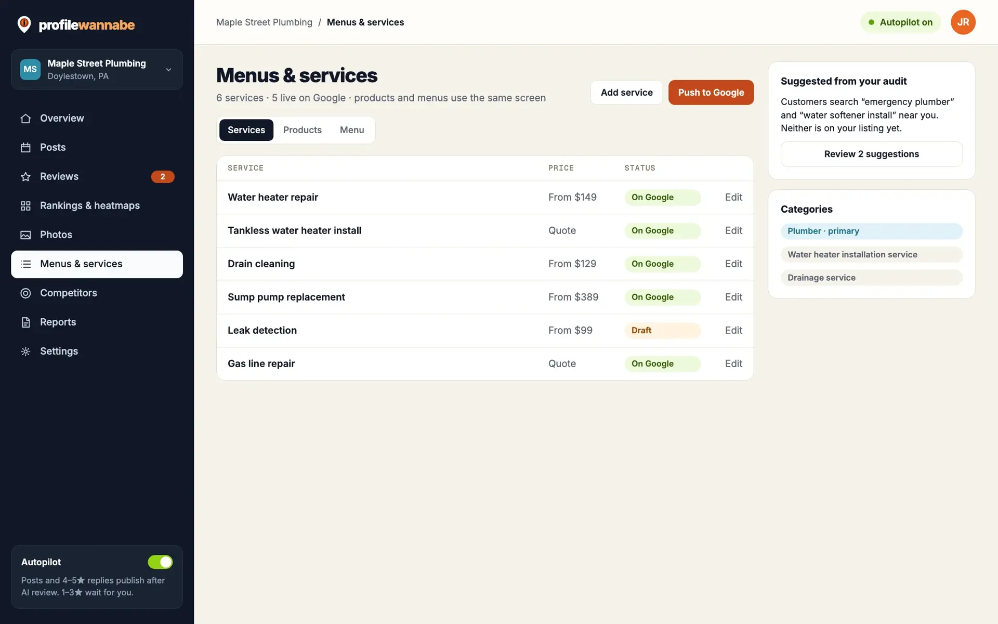Open Posts in the sidebar
The image size is (998, 624).
pyautogui.click(x=97, y=148)
